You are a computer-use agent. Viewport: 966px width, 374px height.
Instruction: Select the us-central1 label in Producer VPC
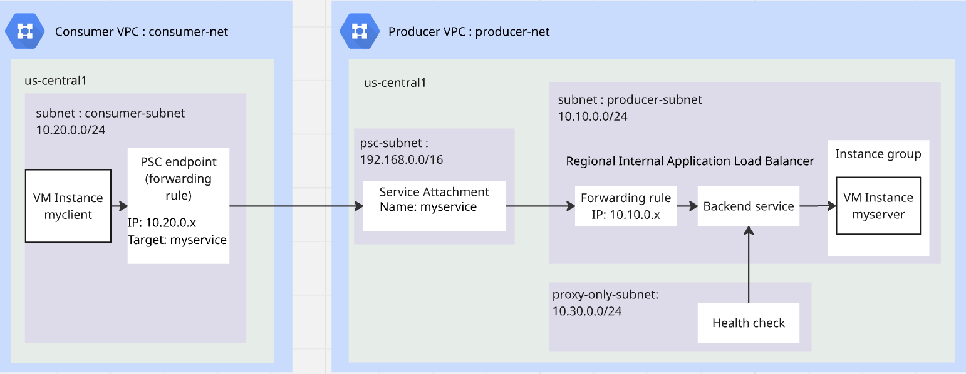tap(395, 83)
